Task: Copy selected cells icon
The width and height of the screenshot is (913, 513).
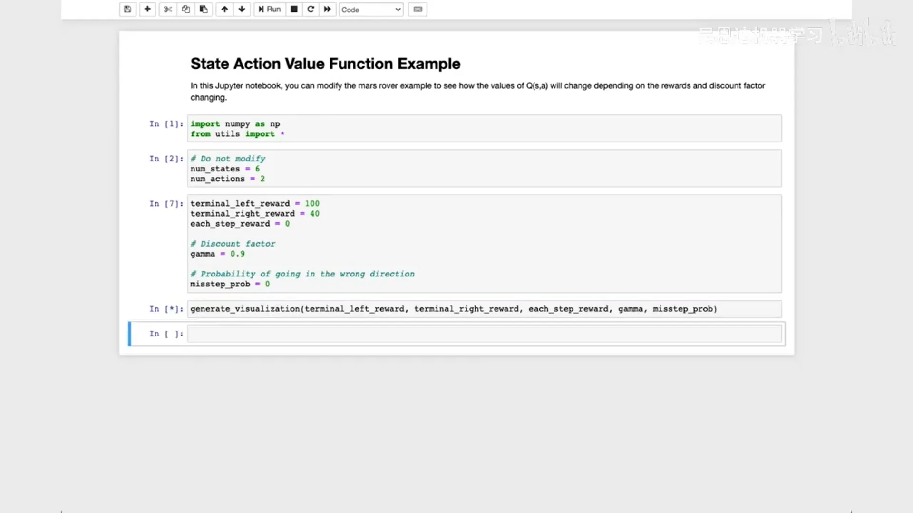Action: (x=186, y=9)
